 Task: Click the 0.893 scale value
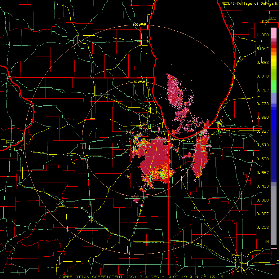(x=263, y=62)
